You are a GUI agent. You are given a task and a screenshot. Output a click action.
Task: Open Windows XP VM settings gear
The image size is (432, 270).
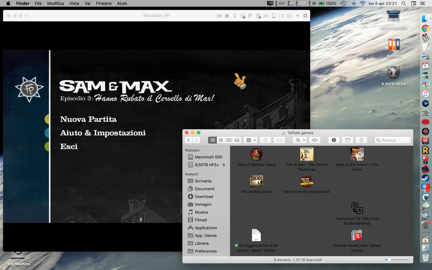(305, 16)
